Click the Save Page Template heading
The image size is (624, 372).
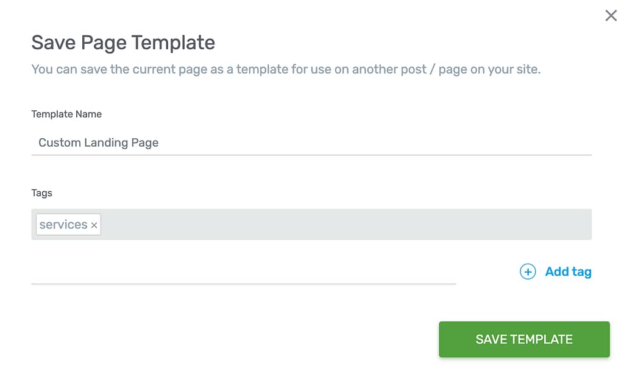click(x=123, y=43)
